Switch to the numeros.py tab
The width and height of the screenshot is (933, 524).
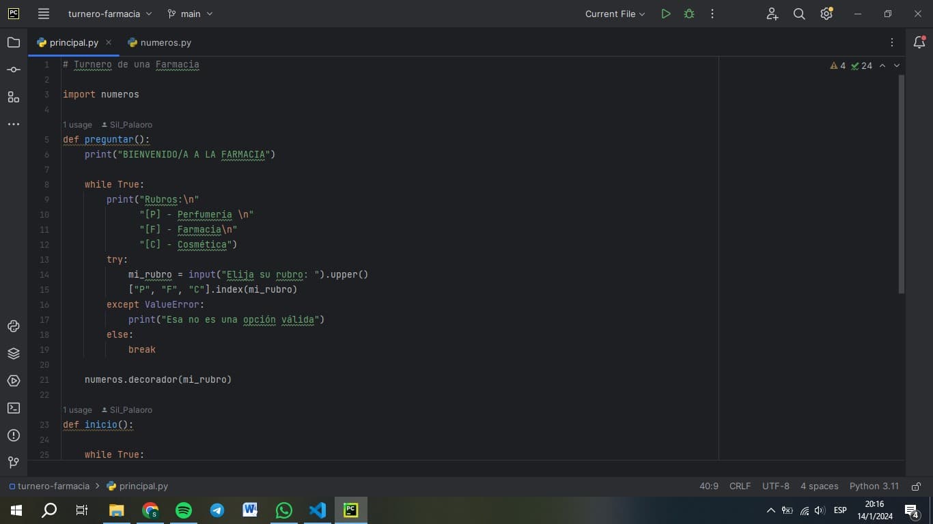(x=159, y=42)
